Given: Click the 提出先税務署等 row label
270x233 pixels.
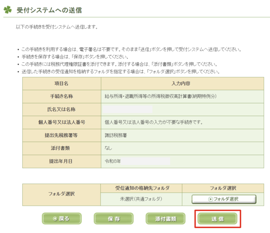Looking at the screenshot, I should 62,135.
